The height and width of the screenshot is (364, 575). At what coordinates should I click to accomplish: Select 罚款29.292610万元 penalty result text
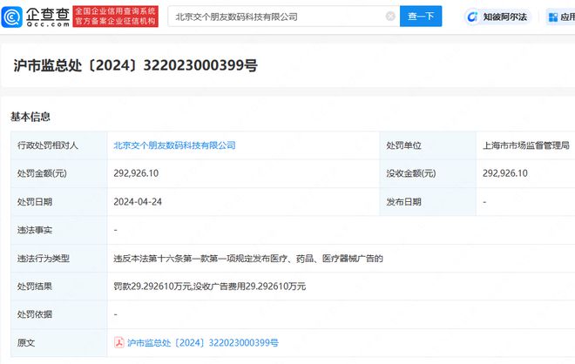(209, 286)
